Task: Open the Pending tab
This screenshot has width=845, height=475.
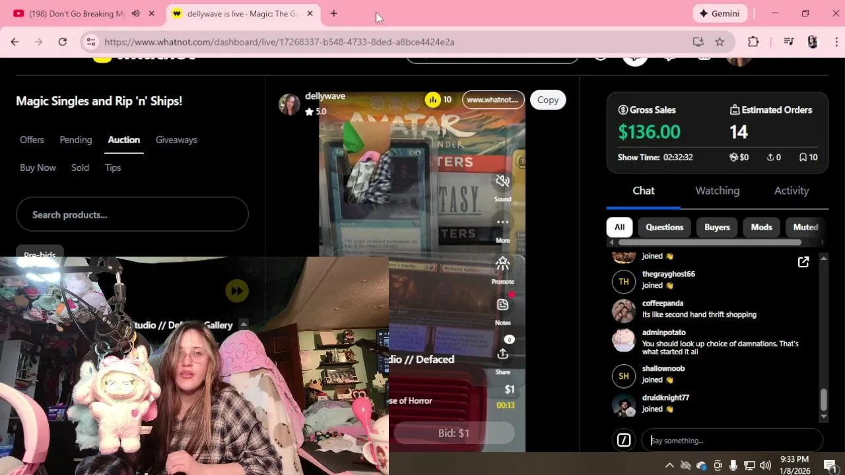Action: [76, 140]
